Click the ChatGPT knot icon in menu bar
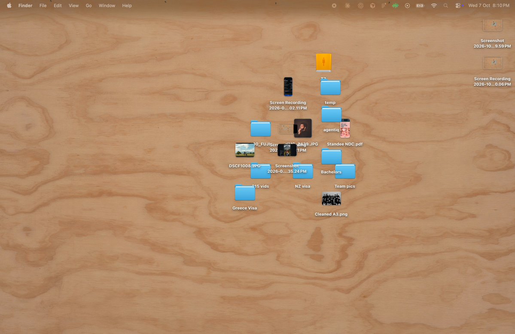 pos(361,6)
